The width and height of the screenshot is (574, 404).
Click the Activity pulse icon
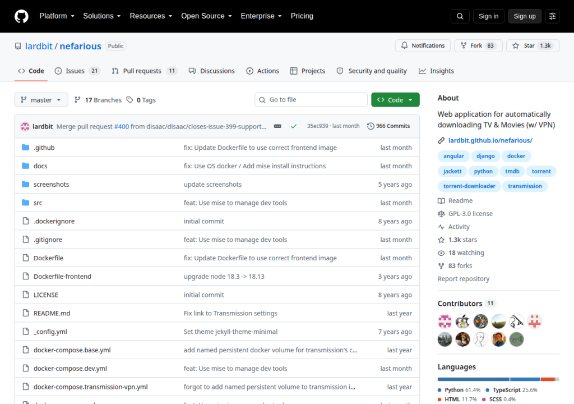pos(441,227)
